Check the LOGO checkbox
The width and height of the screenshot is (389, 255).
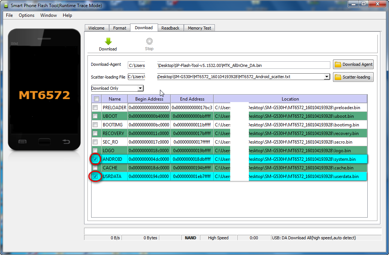[95, 150]
